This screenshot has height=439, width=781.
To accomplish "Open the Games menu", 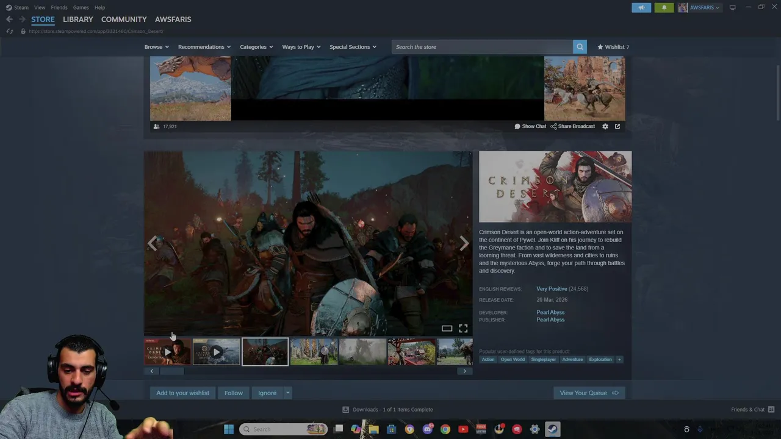I will click(x=81, y=7).
